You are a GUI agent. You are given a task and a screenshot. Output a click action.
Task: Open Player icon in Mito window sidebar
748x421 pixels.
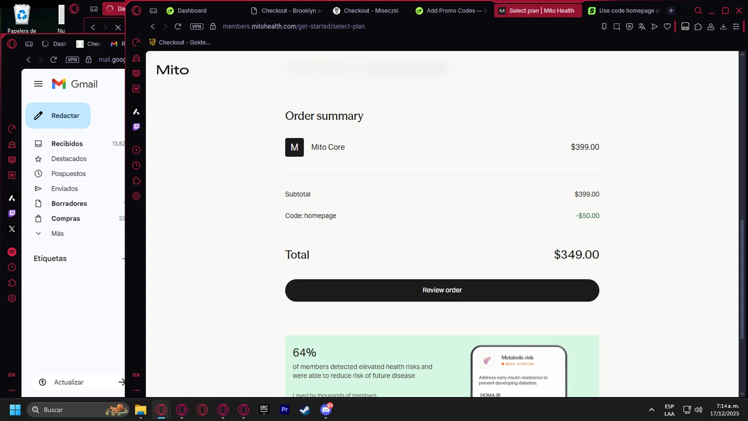(136, 150)
